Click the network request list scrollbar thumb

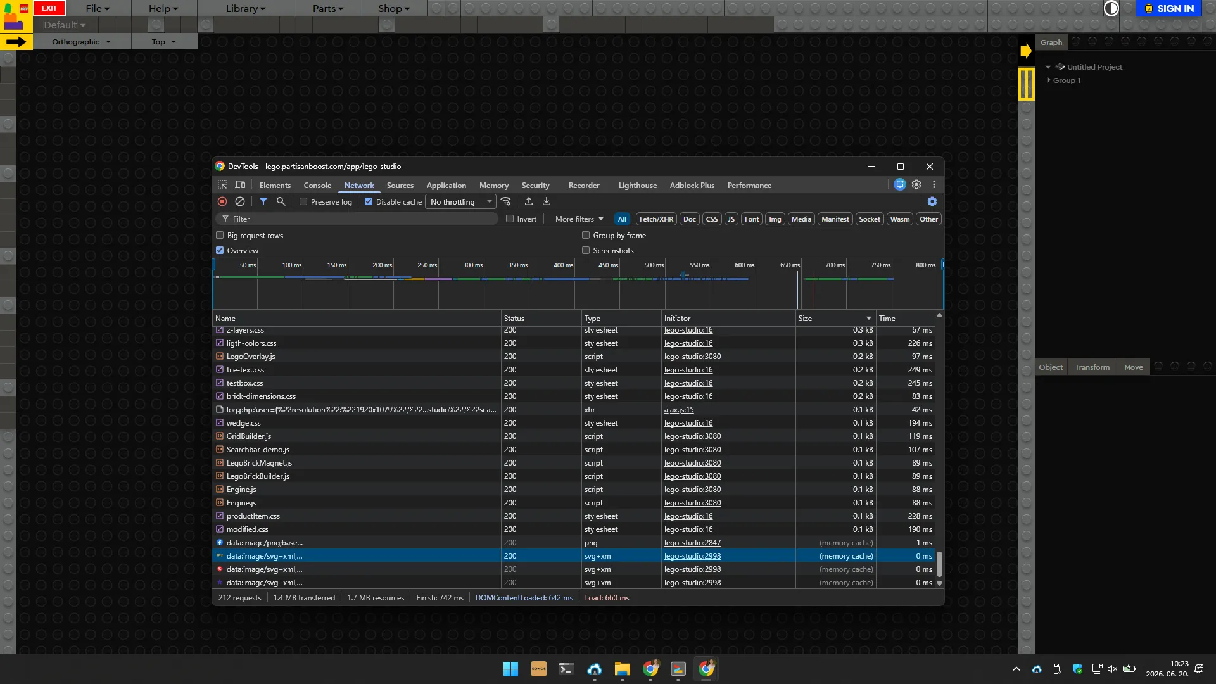pos(939,563)
